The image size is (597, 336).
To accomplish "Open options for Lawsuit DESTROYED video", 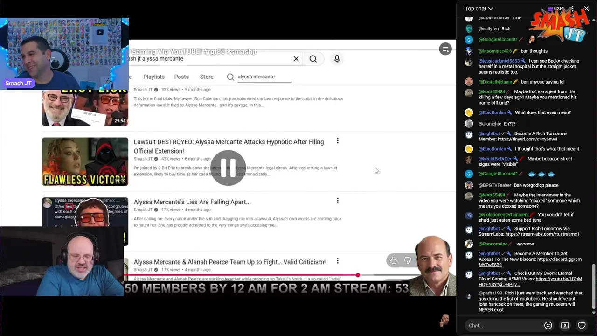I will [338, 141].
